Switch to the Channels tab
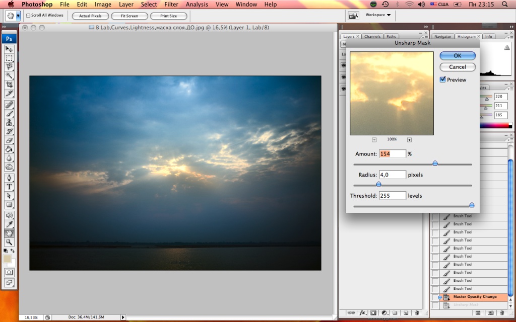516x322 pixels. tap(372, 37)
